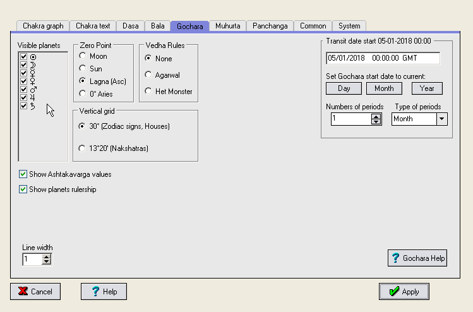Open the Panchanga tab
This screenshot has height=312, width=473.
pos(270,26)
